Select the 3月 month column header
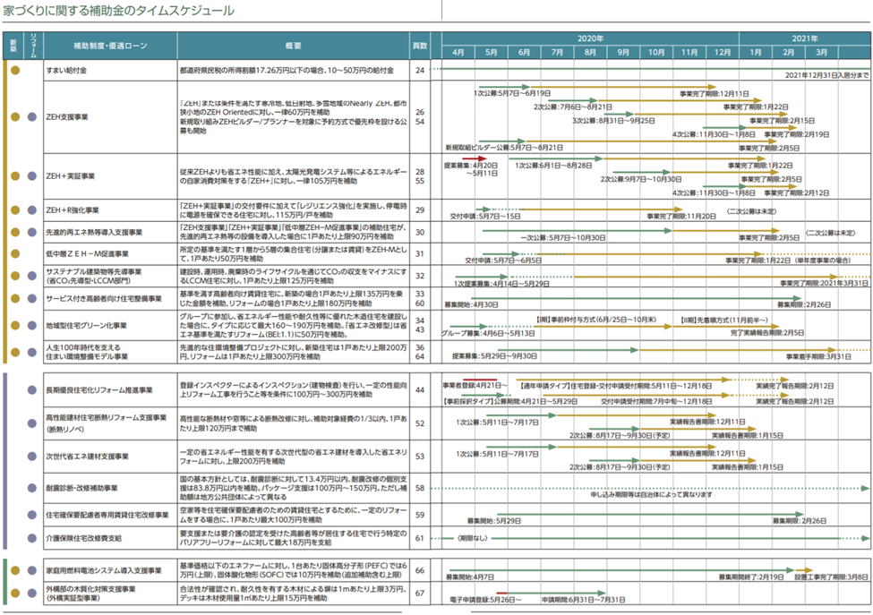 (821, 52)
